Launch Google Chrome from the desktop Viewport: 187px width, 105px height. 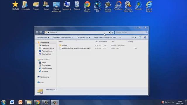pyautogui.click(x=87, y=6)
